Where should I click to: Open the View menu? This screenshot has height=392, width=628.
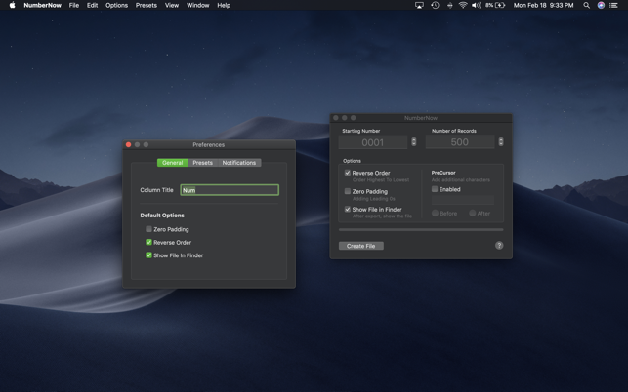pos(172,5)
